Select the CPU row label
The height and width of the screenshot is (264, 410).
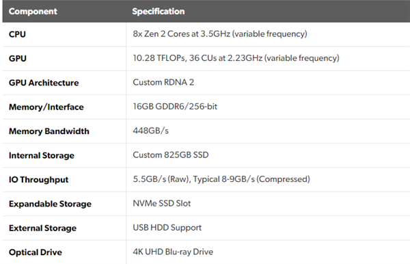point(17,34)
